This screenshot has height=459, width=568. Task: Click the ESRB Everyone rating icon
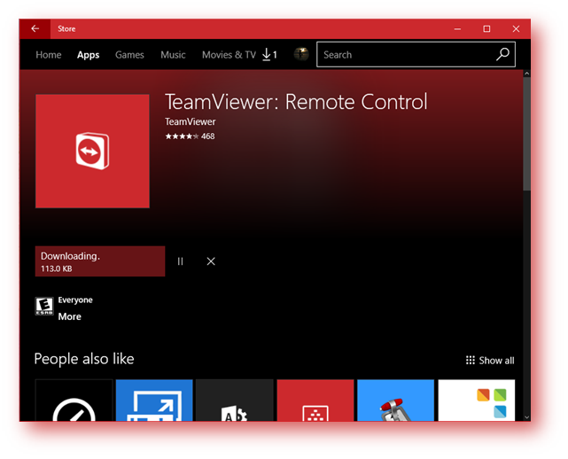(x=44, y=306)
